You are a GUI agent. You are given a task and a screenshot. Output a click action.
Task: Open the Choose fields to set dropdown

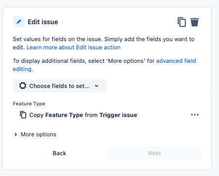click(60, 86)
